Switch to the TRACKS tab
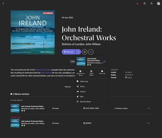 pos(68,87)
